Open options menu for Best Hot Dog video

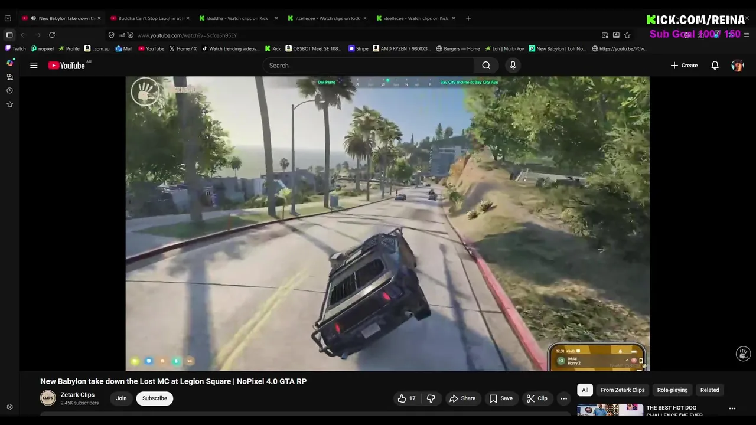[732, 408]
